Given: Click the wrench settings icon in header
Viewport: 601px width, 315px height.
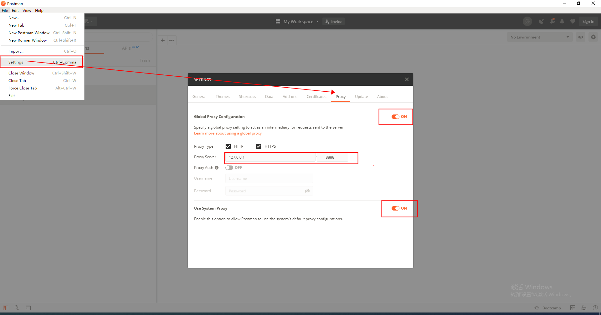Looking at the screenshot, I should (552, 21).
